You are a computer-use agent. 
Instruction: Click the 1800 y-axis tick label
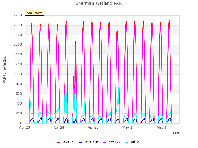pyautogui.click(x=18, y=35)
